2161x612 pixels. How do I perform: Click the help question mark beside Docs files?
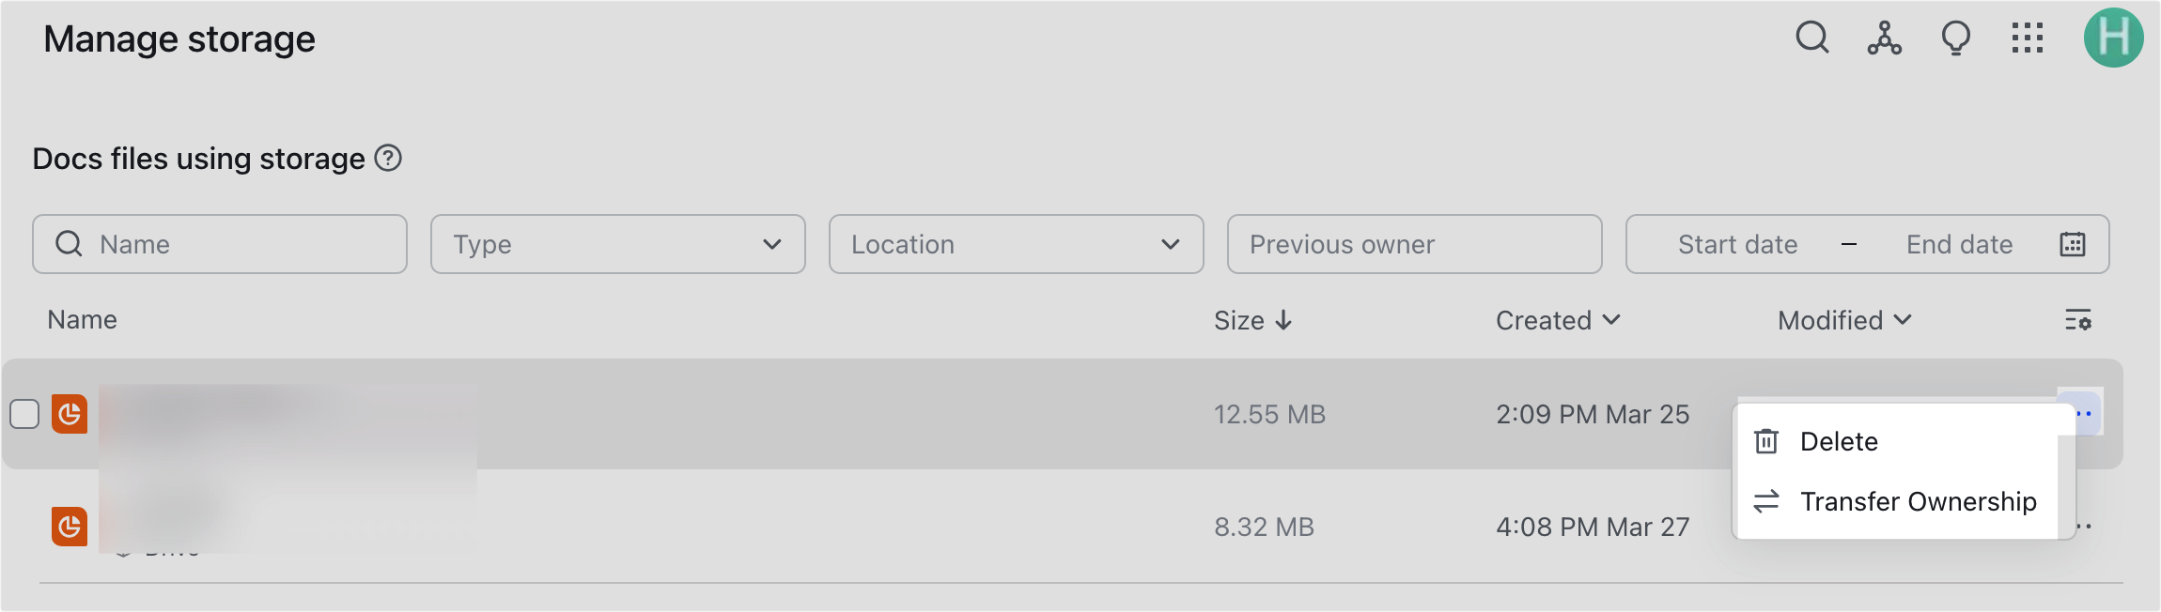click(x=389, y=159)
